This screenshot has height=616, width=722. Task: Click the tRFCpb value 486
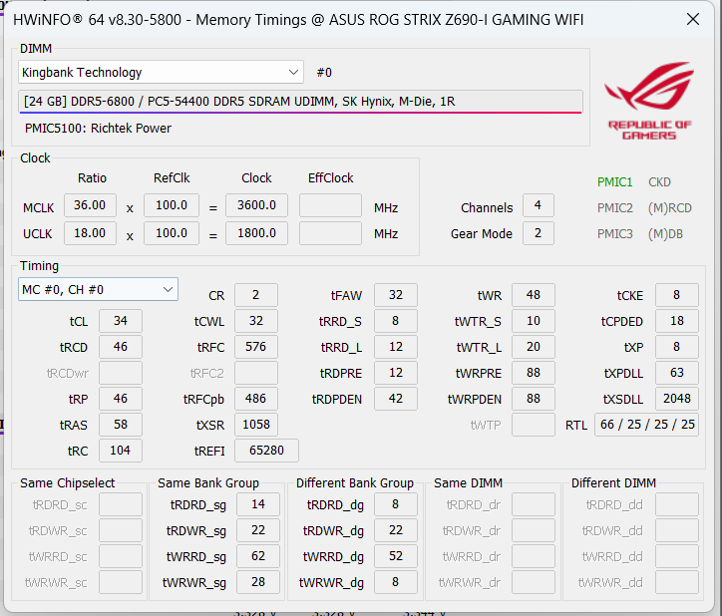click(256, 399)
